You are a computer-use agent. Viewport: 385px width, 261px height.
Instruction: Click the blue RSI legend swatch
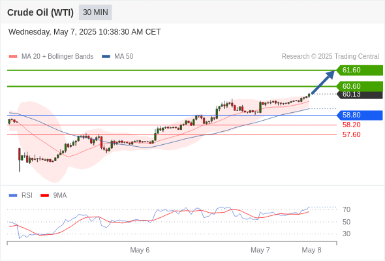click(13, 196)
